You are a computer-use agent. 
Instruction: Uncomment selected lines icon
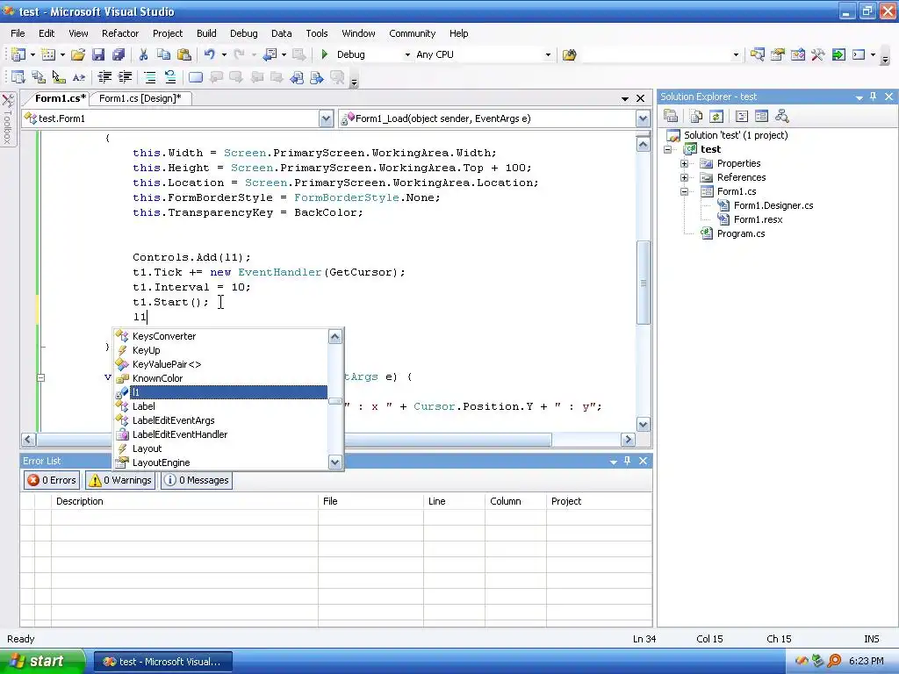tap(170, 77)
